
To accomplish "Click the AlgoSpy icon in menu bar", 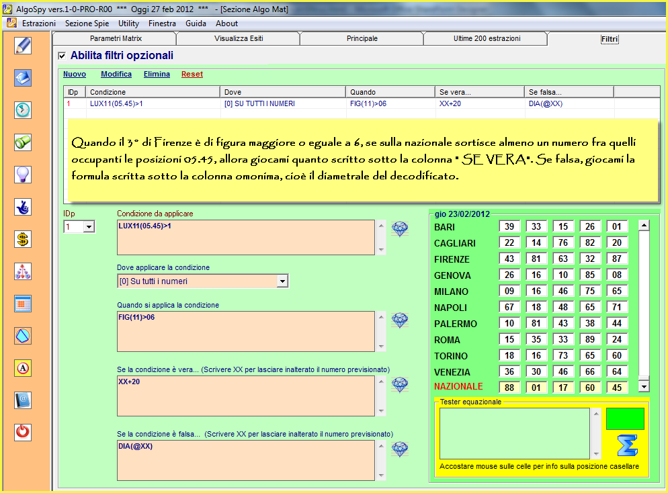I will pyautogui.click(x=11, y=23).
